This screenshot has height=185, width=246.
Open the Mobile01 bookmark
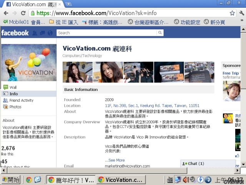tap(24, 22)
